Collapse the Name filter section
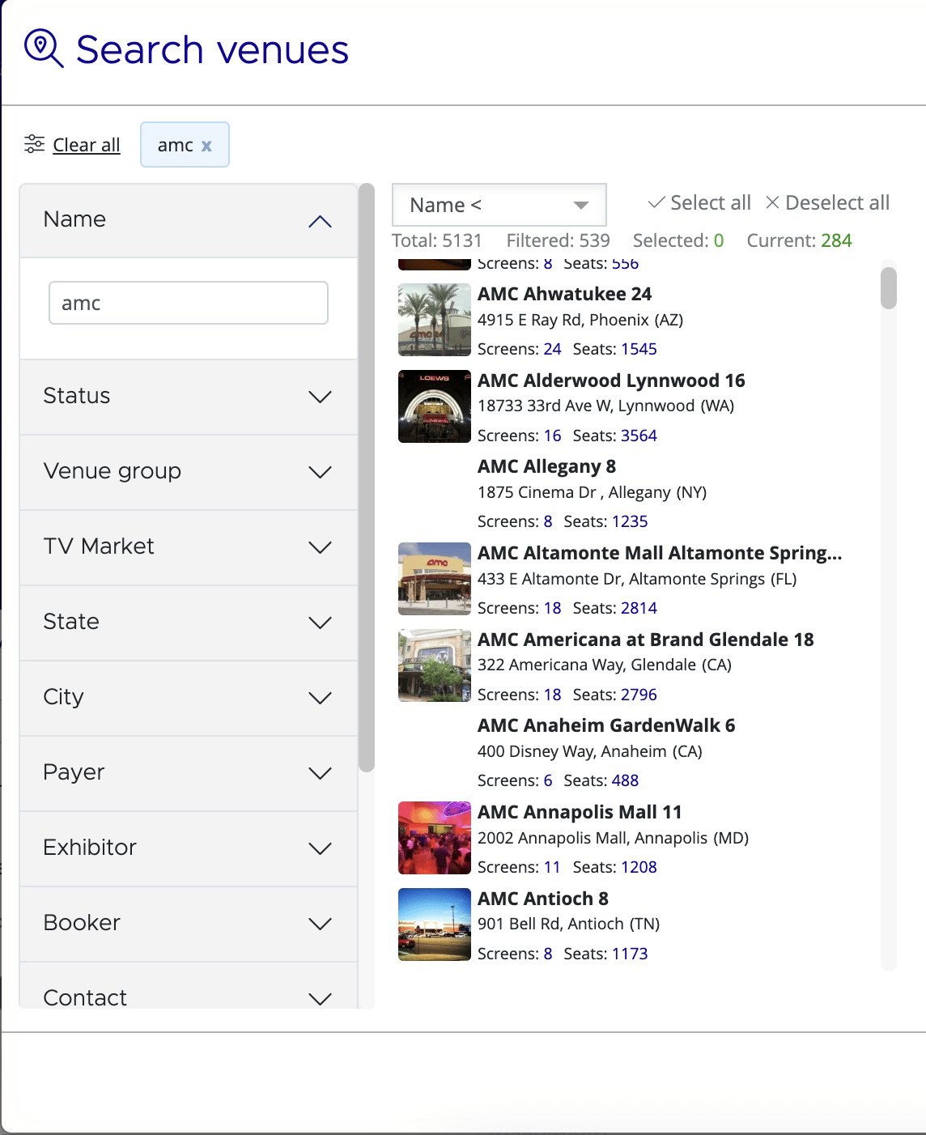This screenshot has width=926, height=1135. (x=321, y=219)
